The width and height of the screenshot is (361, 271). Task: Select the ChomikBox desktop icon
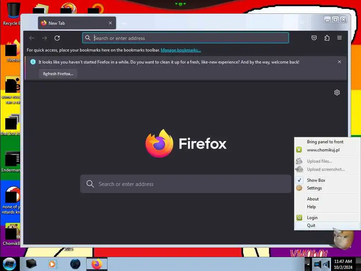coord(12,234)
